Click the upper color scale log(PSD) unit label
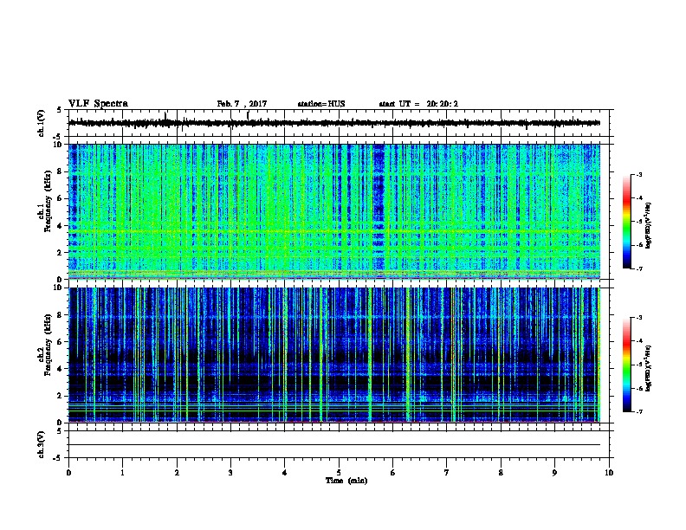This screenshot has width=686, height=530. coord(649,225)
